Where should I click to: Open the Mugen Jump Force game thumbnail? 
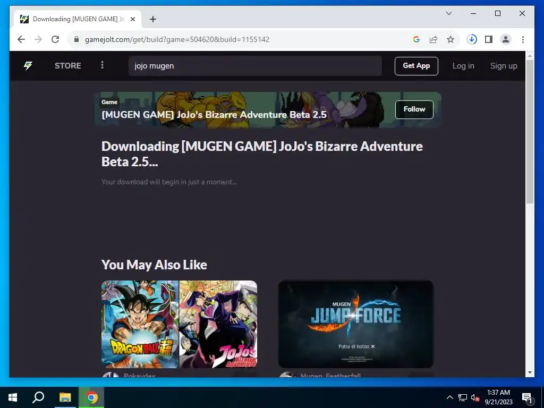[356, 324]
